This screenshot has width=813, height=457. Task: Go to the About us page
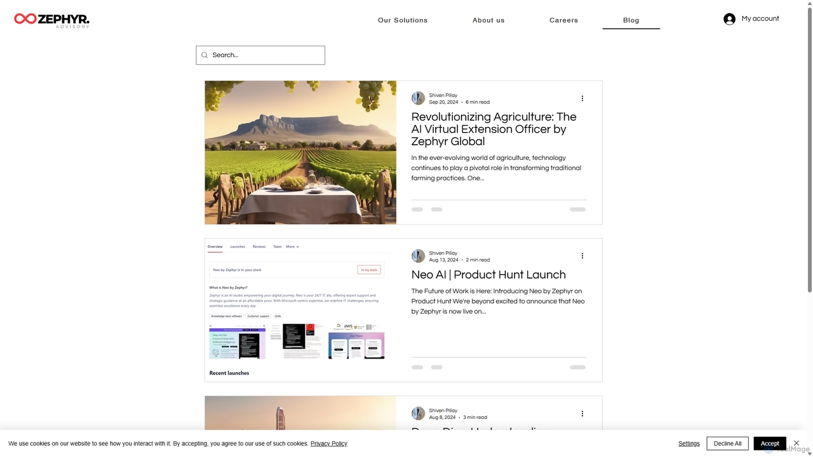(x=488, y=20)
